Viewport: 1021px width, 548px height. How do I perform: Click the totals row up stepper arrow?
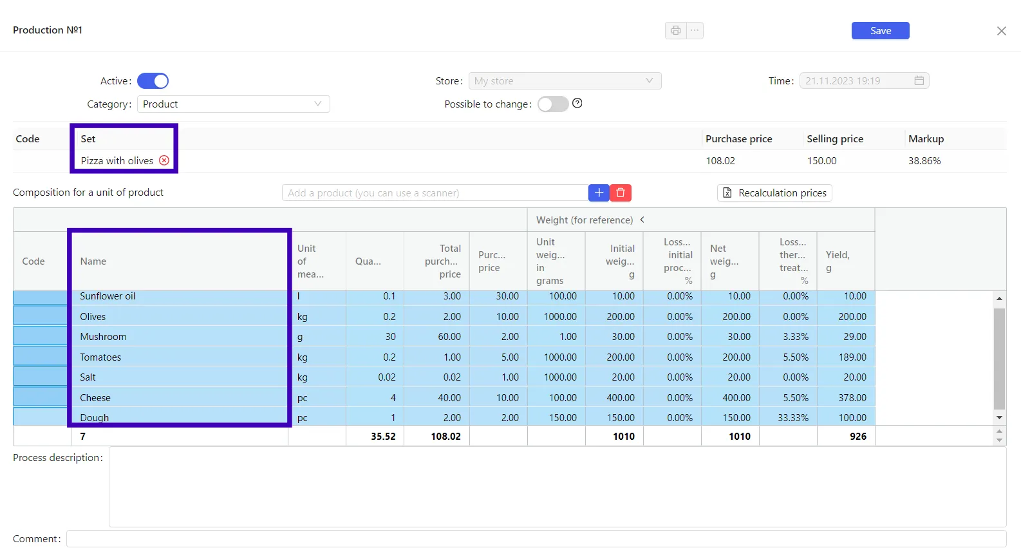click(999, 431)
